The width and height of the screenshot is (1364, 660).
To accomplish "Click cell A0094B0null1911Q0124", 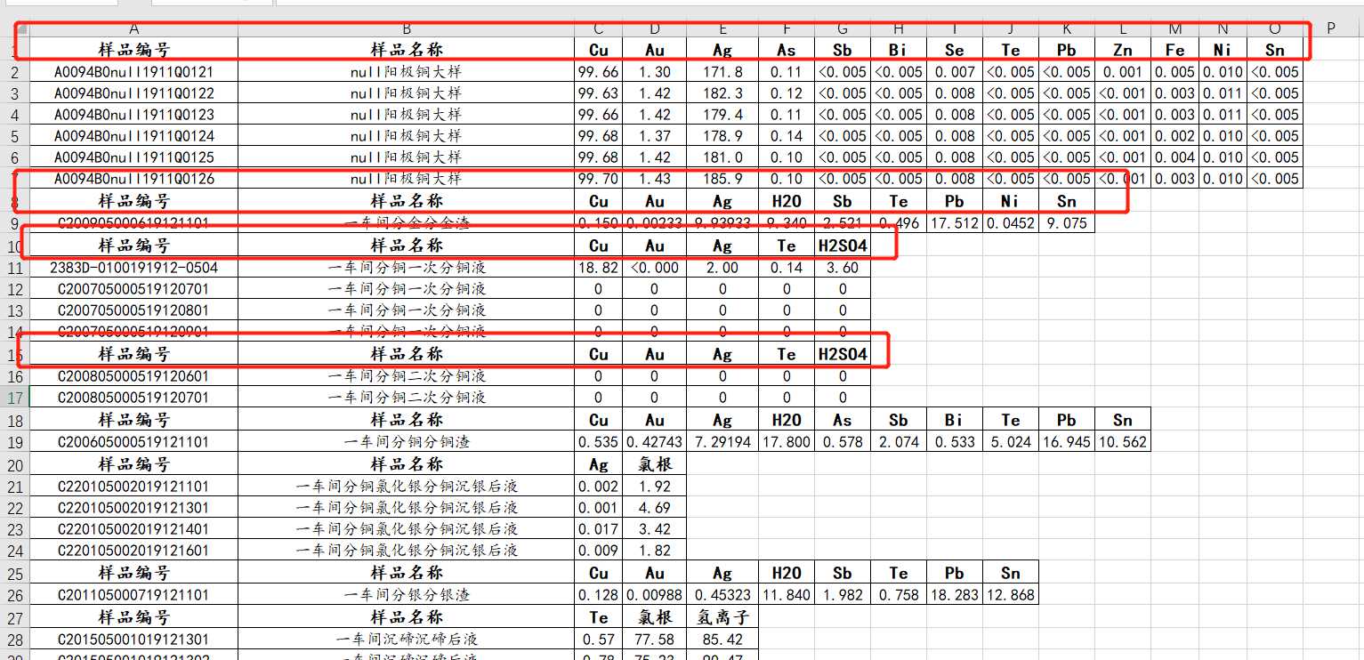I will 133,136.
